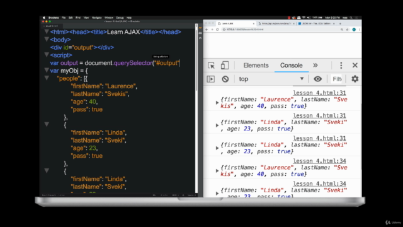This screenshot has width=403, height=227.
Task: Open the Find menu in Brackets
Action: pos(78,18)
